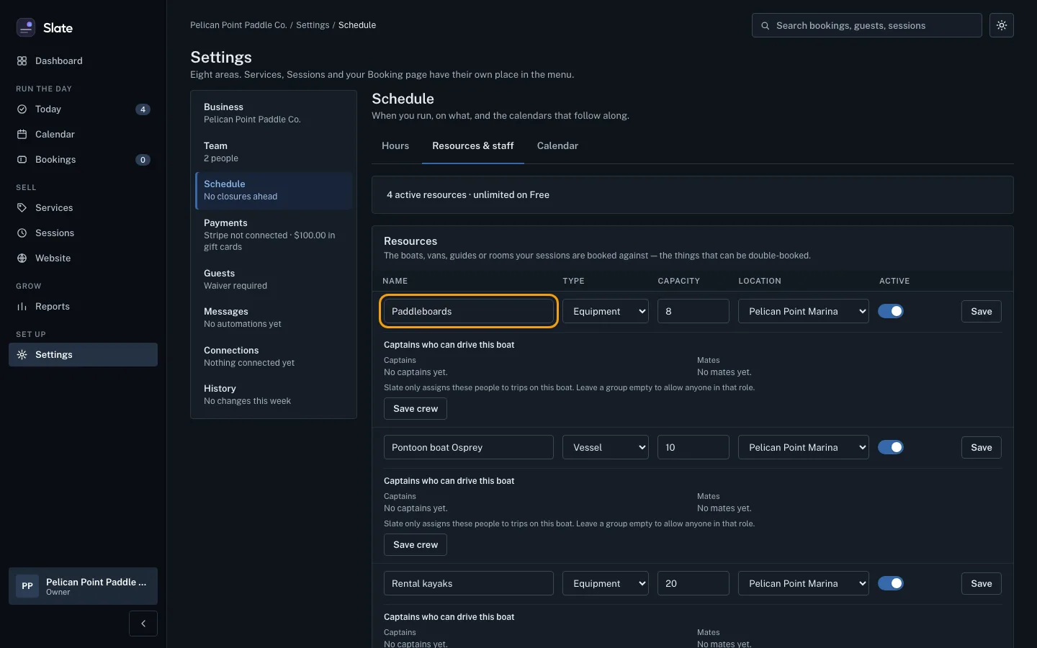This screenshot has height=648, width=1037.
Task: Click the Website globe icon
Action: pos(22,258)
